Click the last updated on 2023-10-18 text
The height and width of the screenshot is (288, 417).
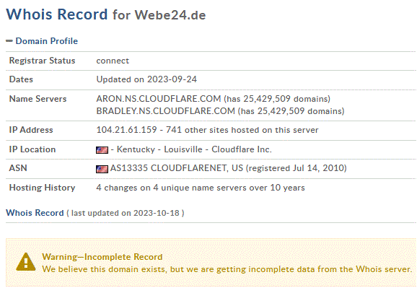point(126,213)
